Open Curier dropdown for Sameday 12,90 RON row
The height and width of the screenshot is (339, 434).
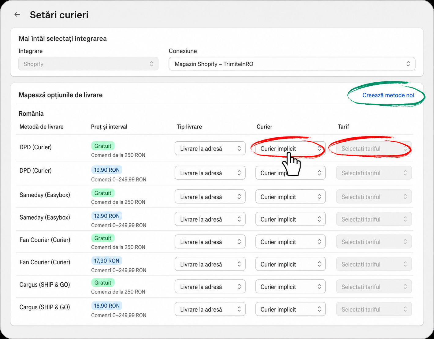point(290,219)
